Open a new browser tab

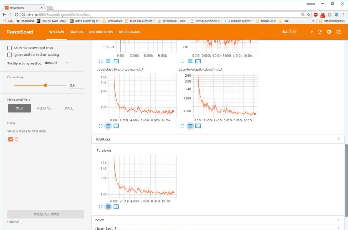pos(49,8)
